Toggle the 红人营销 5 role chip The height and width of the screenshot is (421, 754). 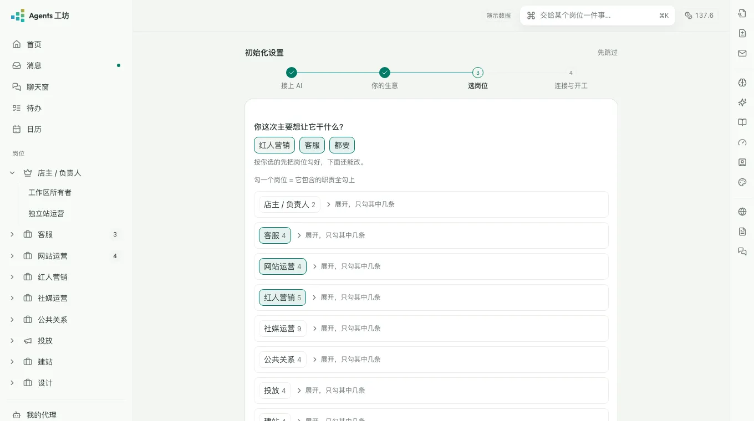(x=283, y=297)
